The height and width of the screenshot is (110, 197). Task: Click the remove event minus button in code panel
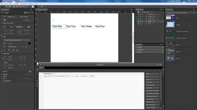click(x=44, y=64)
